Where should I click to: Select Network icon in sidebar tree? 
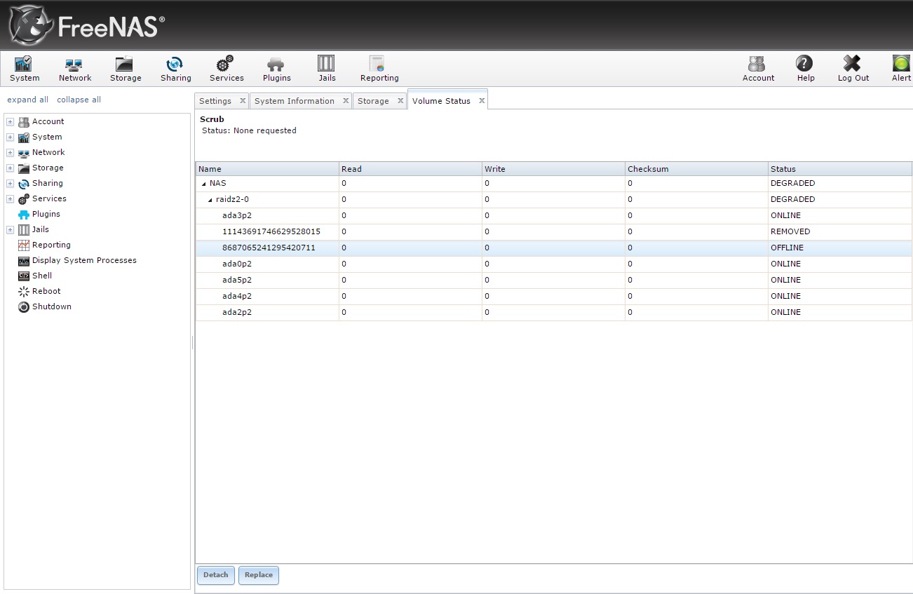[x=24, y=153]
